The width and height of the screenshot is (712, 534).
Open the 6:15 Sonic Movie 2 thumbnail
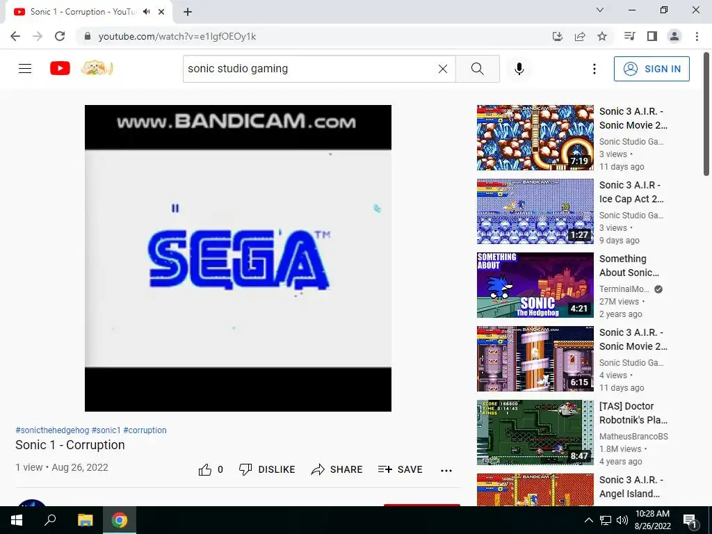click(x=535, y=359)
